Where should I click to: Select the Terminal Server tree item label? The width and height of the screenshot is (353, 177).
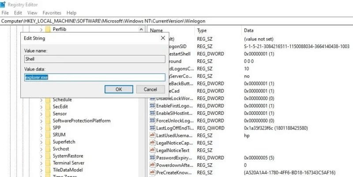68,163
